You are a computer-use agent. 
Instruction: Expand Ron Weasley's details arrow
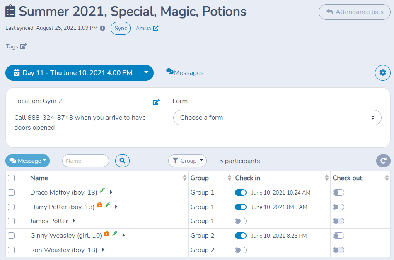click(x=103, y=250)
